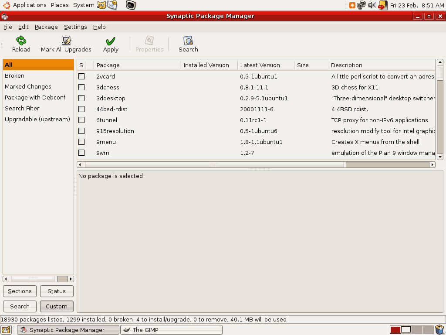Sort by the S status column header
Image resolution: width=446 pixels, height=335 pixels.
coord(81,65)
